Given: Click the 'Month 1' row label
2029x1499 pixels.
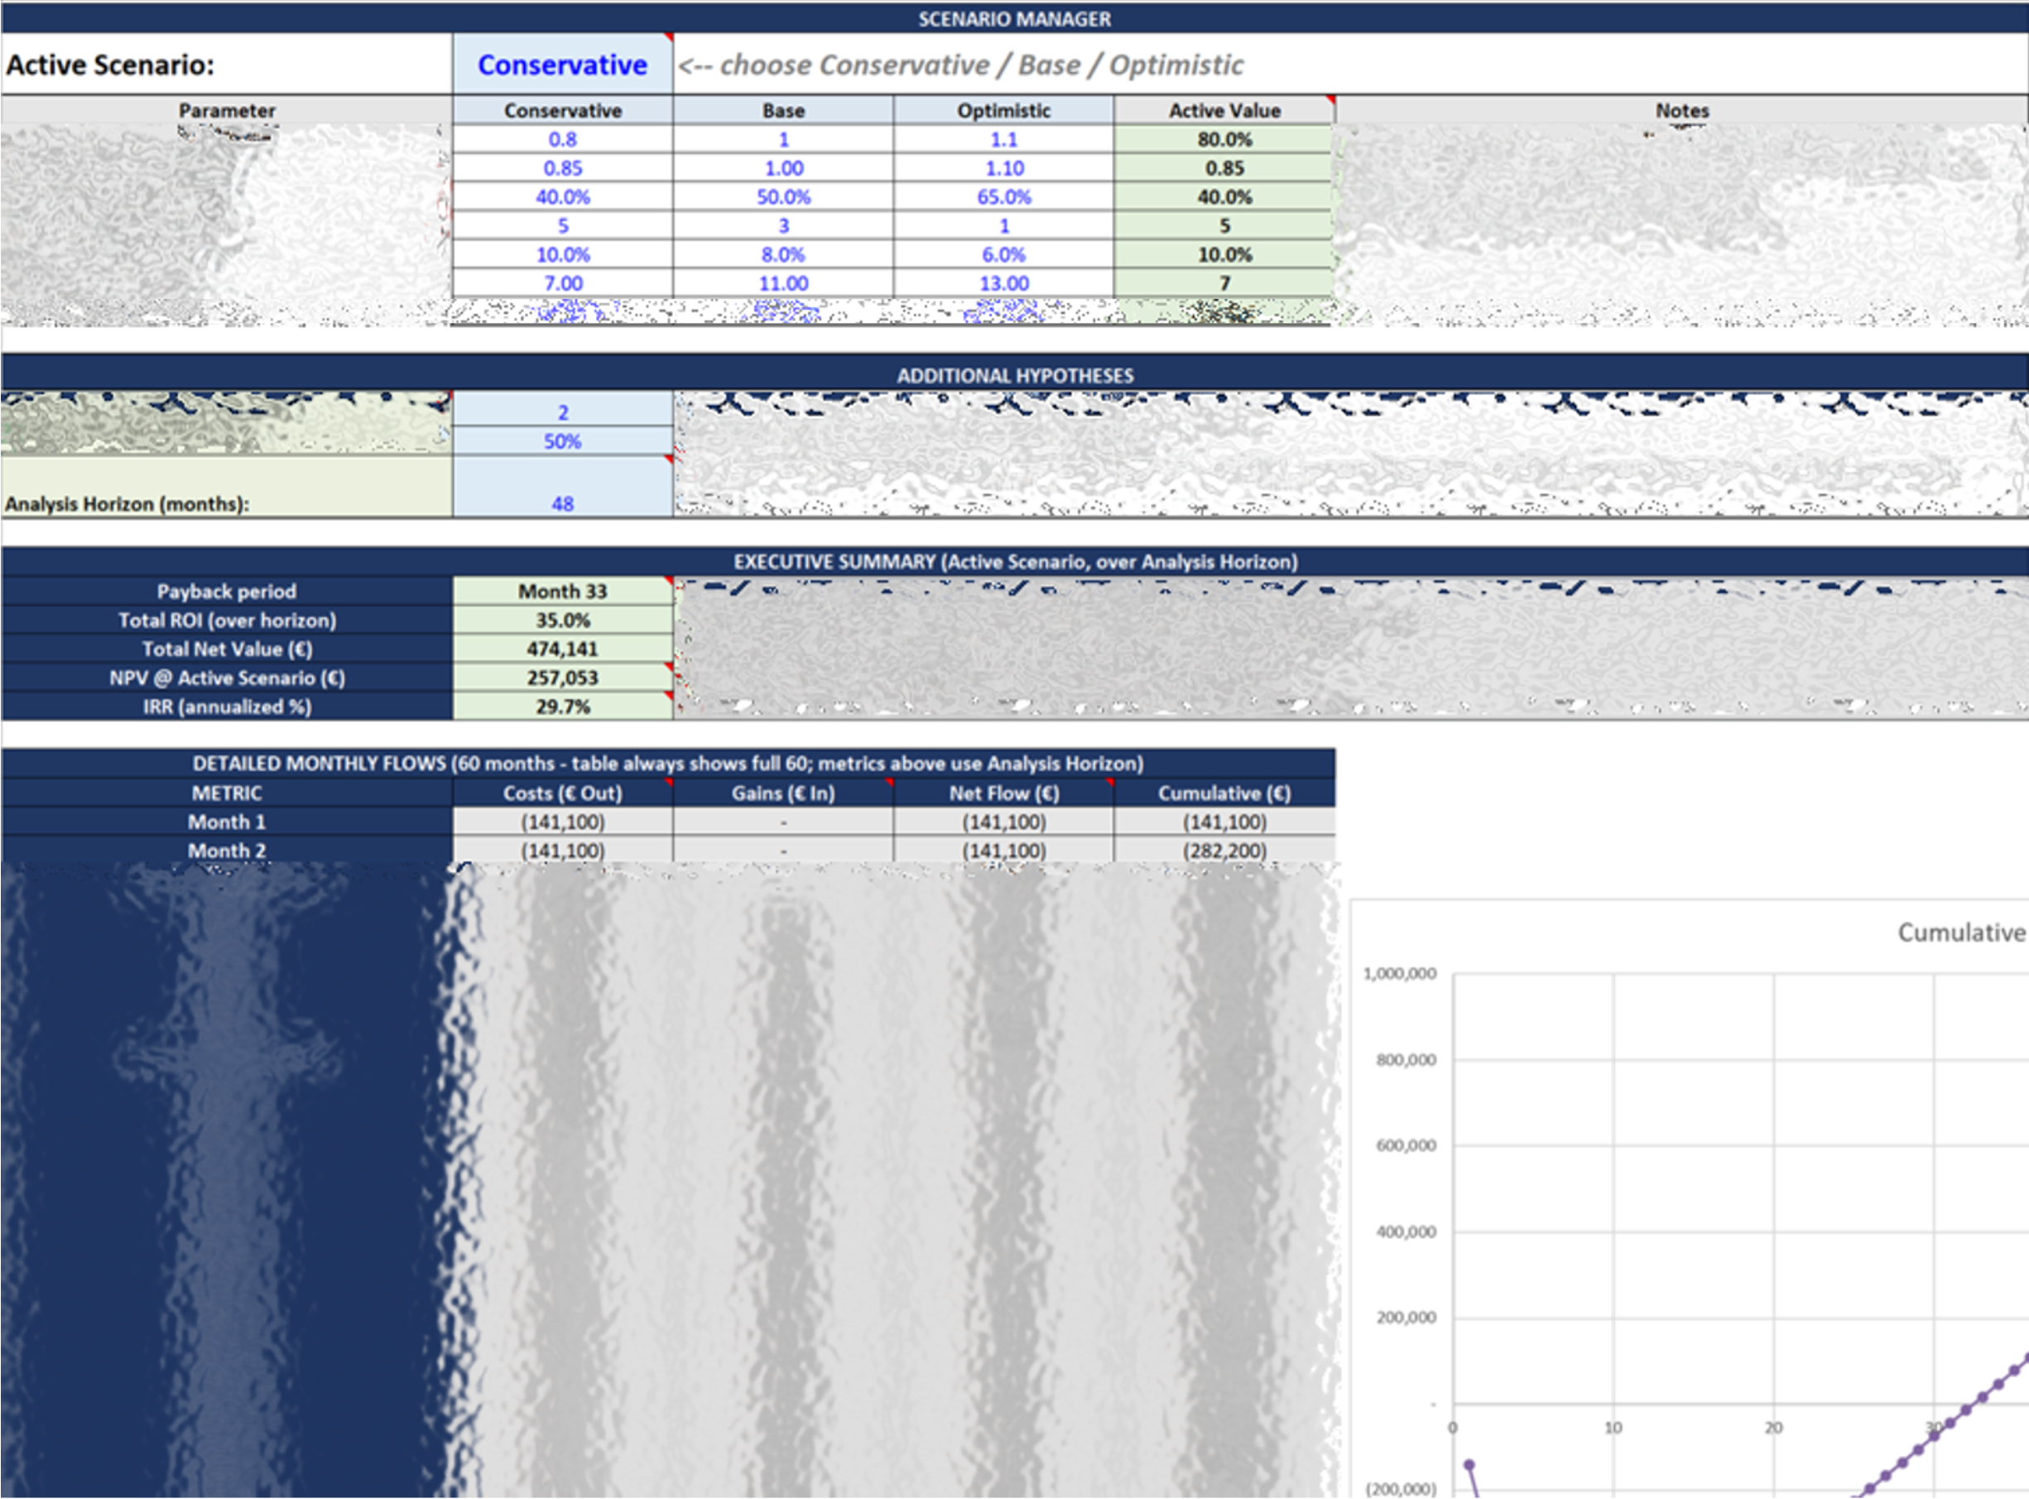Looking at the screenshot, I should [x=227, y=822].
